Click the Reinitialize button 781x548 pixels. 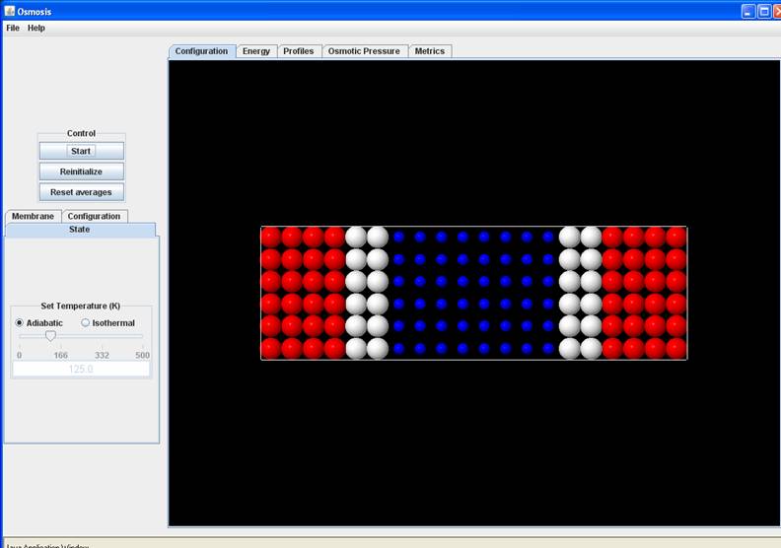click(x=81, y=171)
